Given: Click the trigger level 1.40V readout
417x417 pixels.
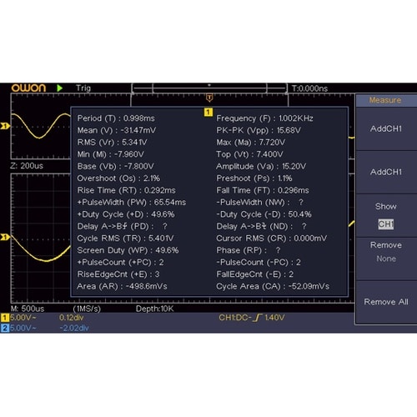Looking at the screenshot, I should (274, 318).
